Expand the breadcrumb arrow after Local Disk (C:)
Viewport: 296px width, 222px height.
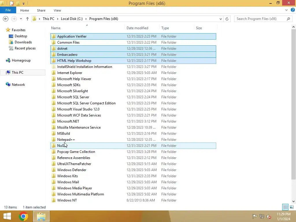[x=86, y=19]
